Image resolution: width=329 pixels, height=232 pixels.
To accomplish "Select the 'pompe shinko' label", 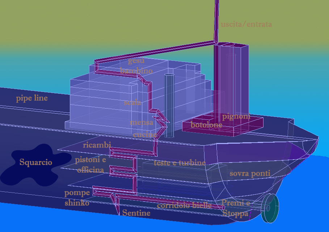I will click(x=77, y=198).
